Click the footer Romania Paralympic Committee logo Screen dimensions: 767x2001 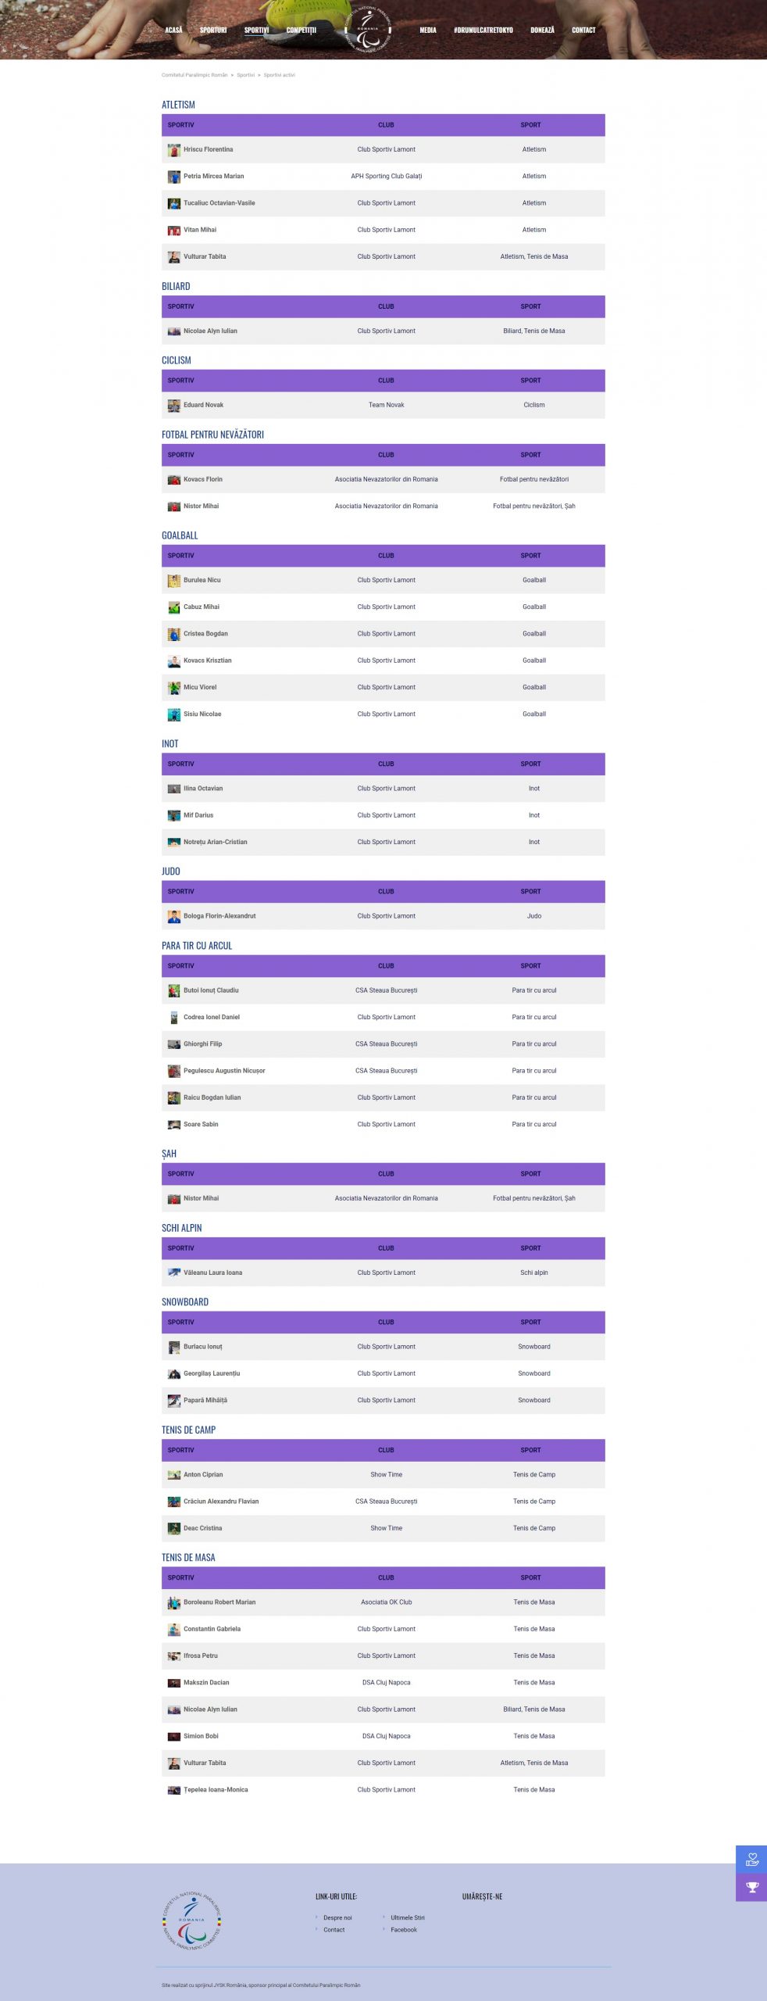(x=192, y=1920)
